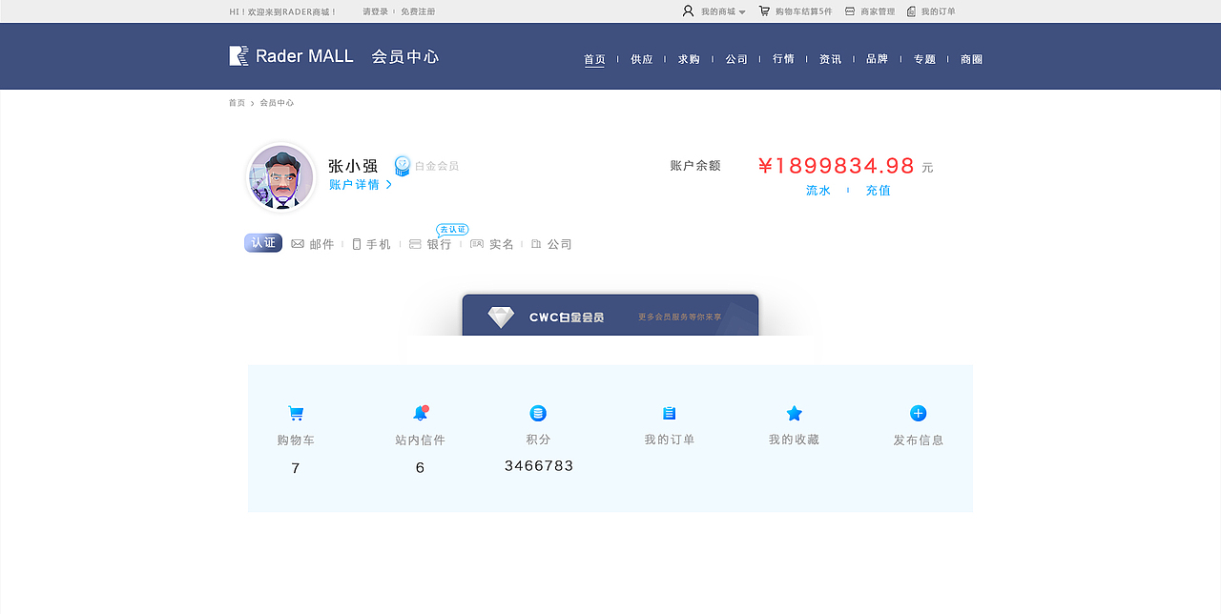
Task: Click 更多会员服务等你来享 text
Action: pyautogui.click(x=680, y=317)
